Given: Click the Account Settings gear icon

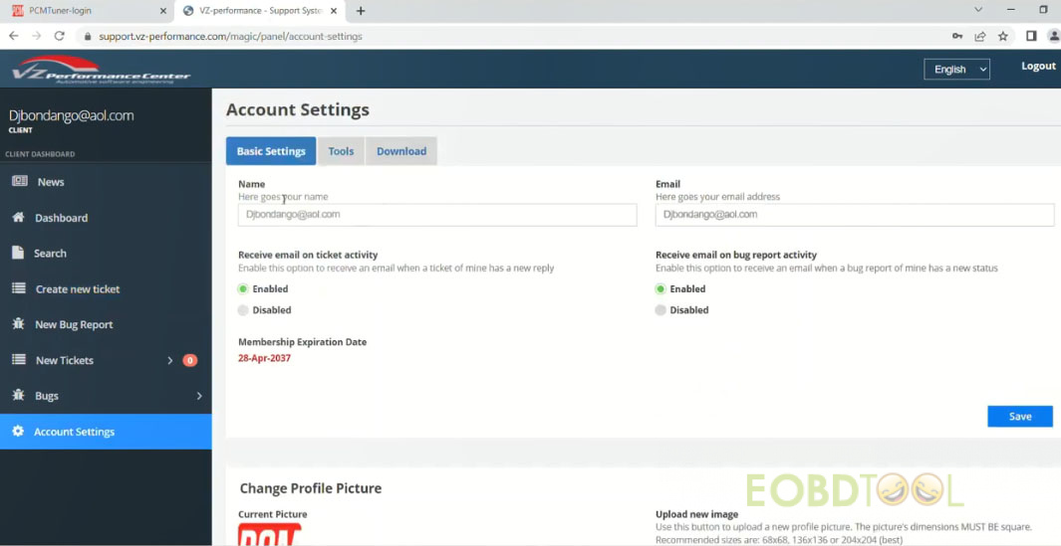Looking at the screenshot, I should click(x=18, y=432).
